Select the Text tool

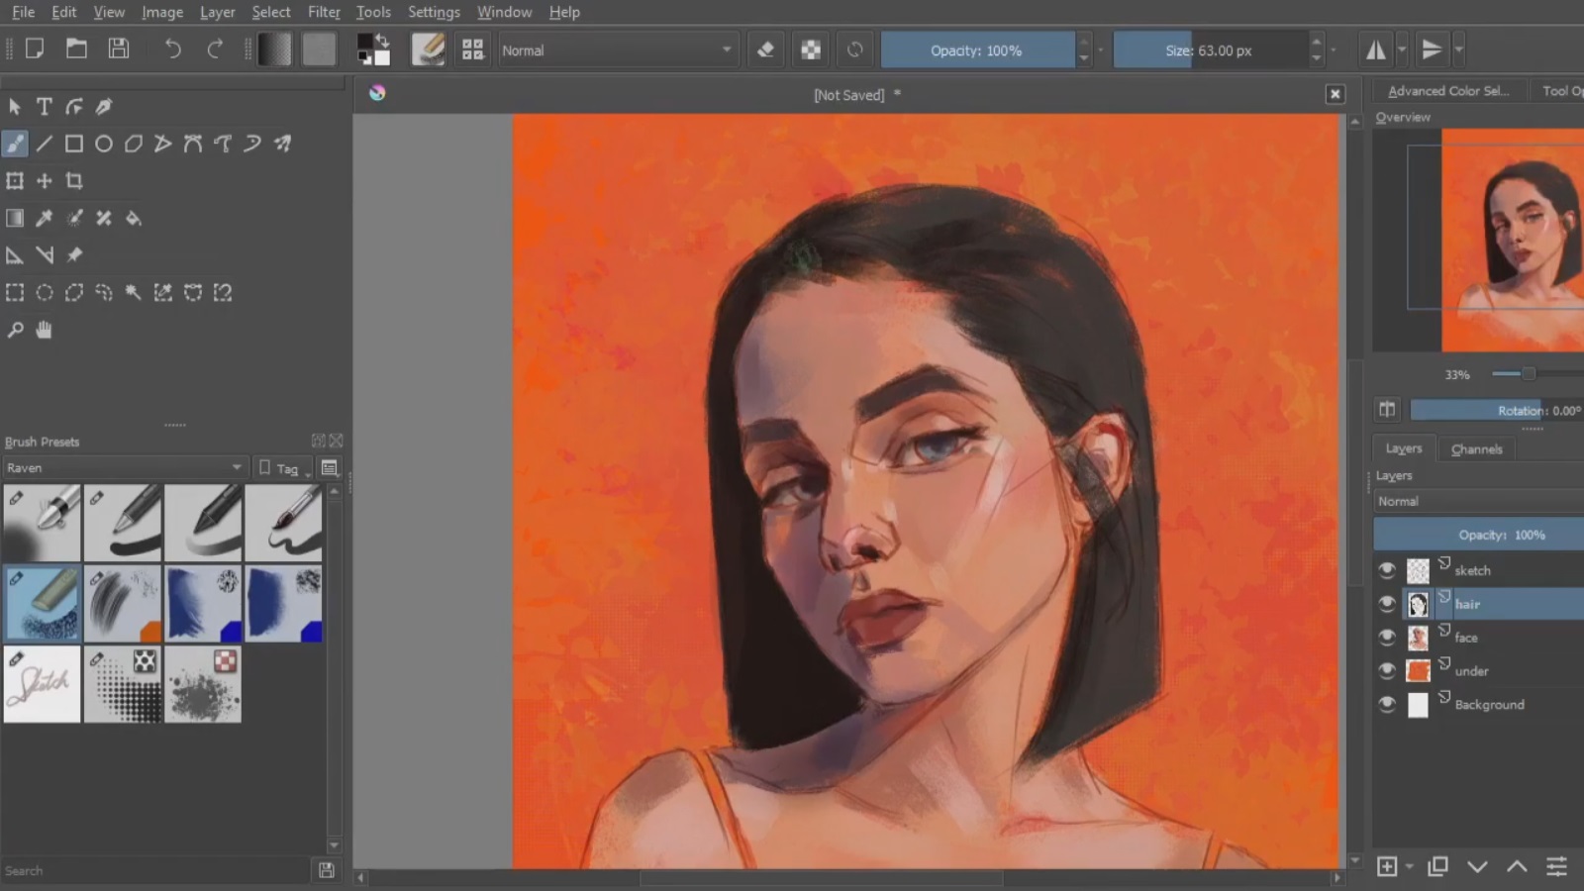44,106
